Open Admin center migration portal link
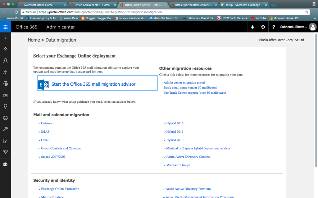318x198 pixels. pos(184,82)
